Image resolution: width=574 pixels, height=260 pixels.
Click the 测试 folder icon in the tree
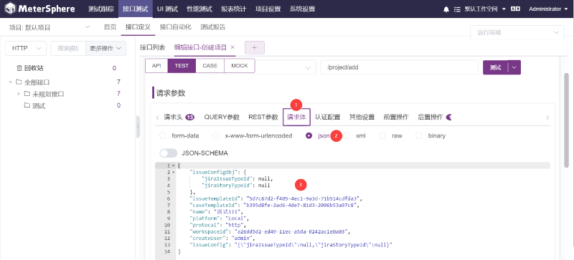coord(27,105)
